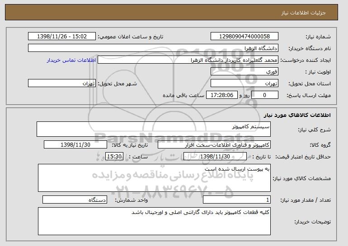Open the اطلاعات تماس خریدار link
The height and width of the screenshot is (246, 348).
(x=71, y=60)
